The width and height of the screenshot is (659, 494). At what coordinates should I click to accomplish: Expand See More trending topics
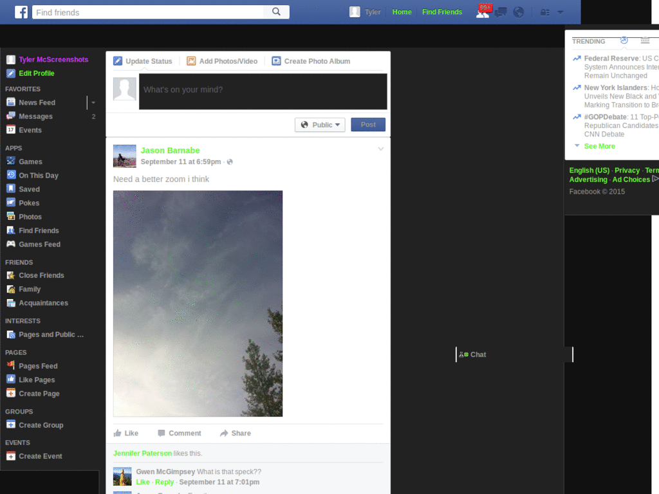coord(599,146)
